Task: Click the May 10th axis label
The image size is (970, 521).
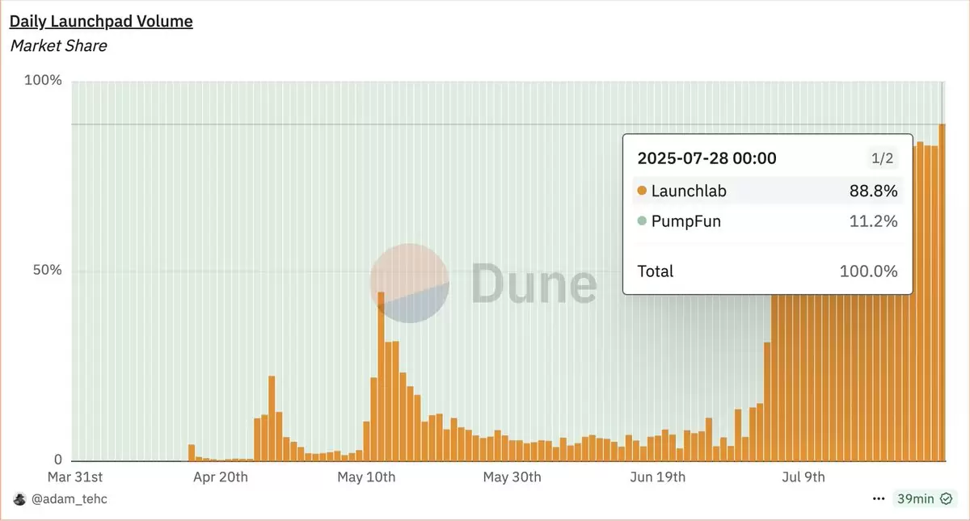Action: coord(366,477)
